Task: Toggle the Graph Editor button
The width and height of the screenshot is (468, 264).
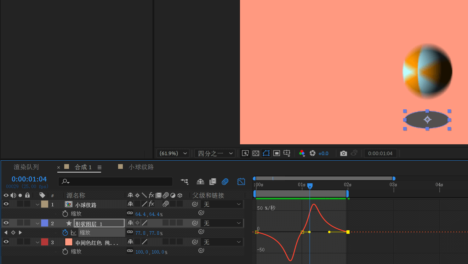Action: (241, 181)
